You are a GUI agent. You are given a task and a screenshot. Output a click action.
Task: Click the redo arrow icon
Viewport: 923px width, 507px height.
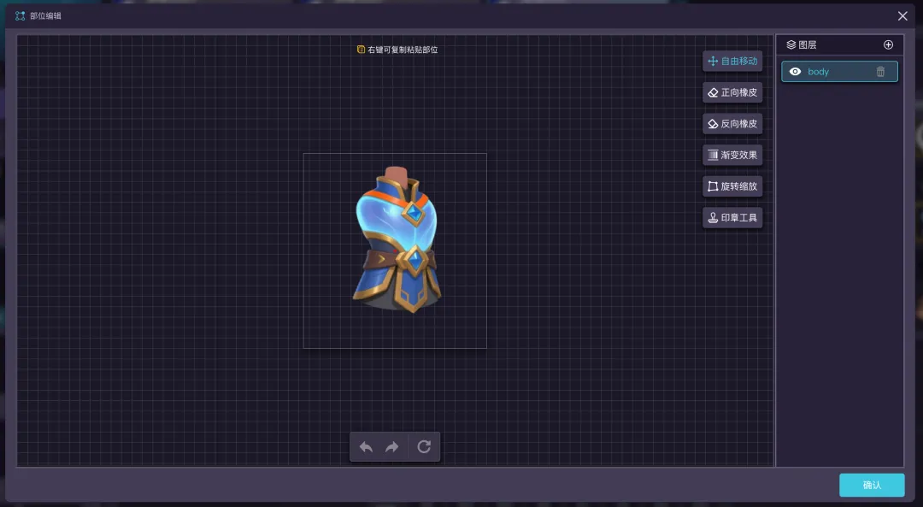(x=392, y=447)
